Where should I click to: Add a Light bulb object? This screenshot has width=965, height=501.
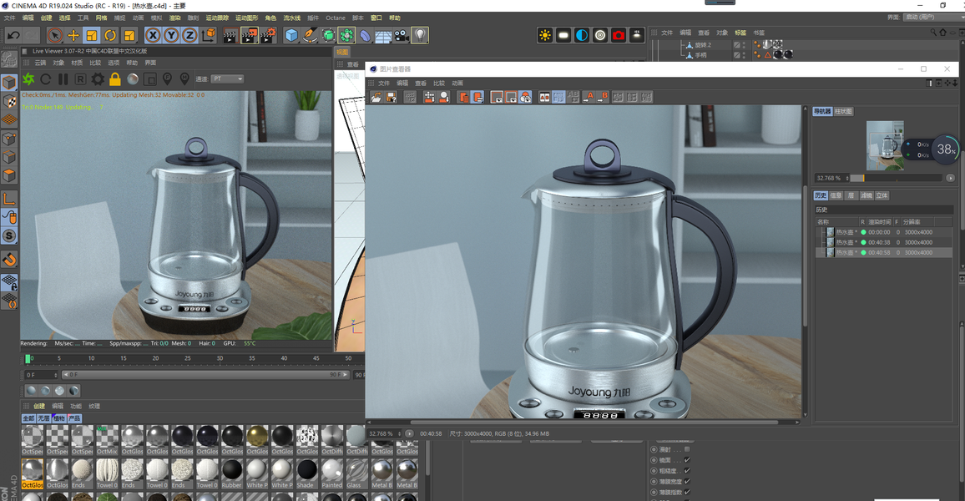click(420, 35)
